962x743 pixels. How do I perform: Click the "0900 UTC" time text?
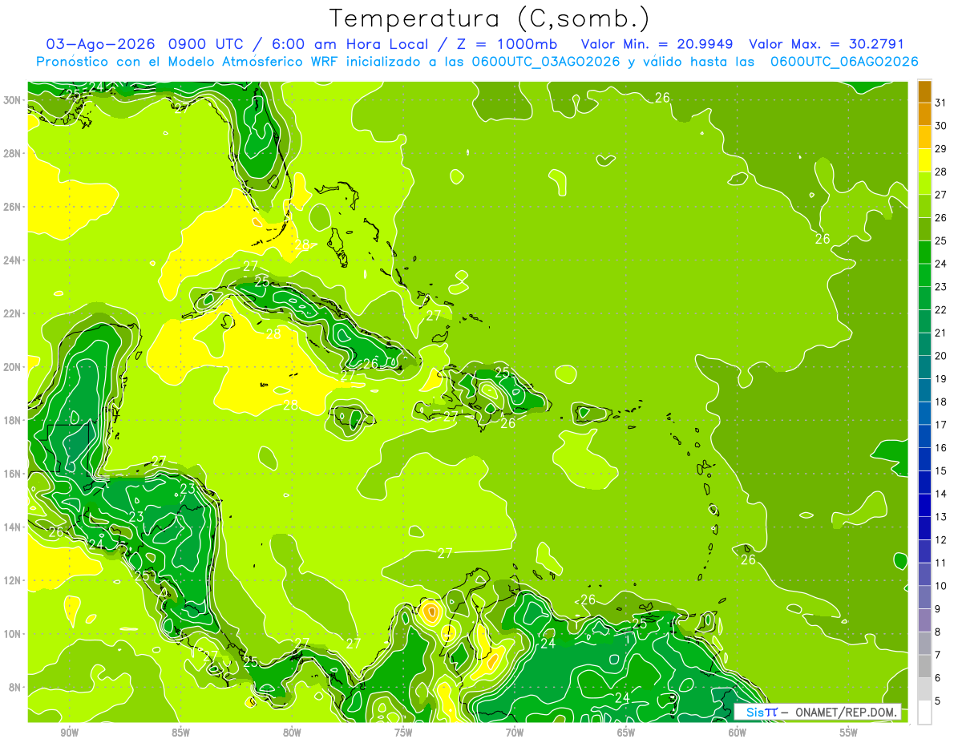(210, 44)
